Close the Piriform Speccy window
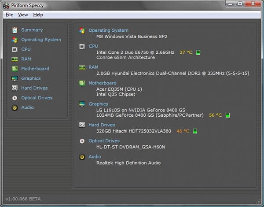This screenshot has width=264, height=207. (253, 4)
